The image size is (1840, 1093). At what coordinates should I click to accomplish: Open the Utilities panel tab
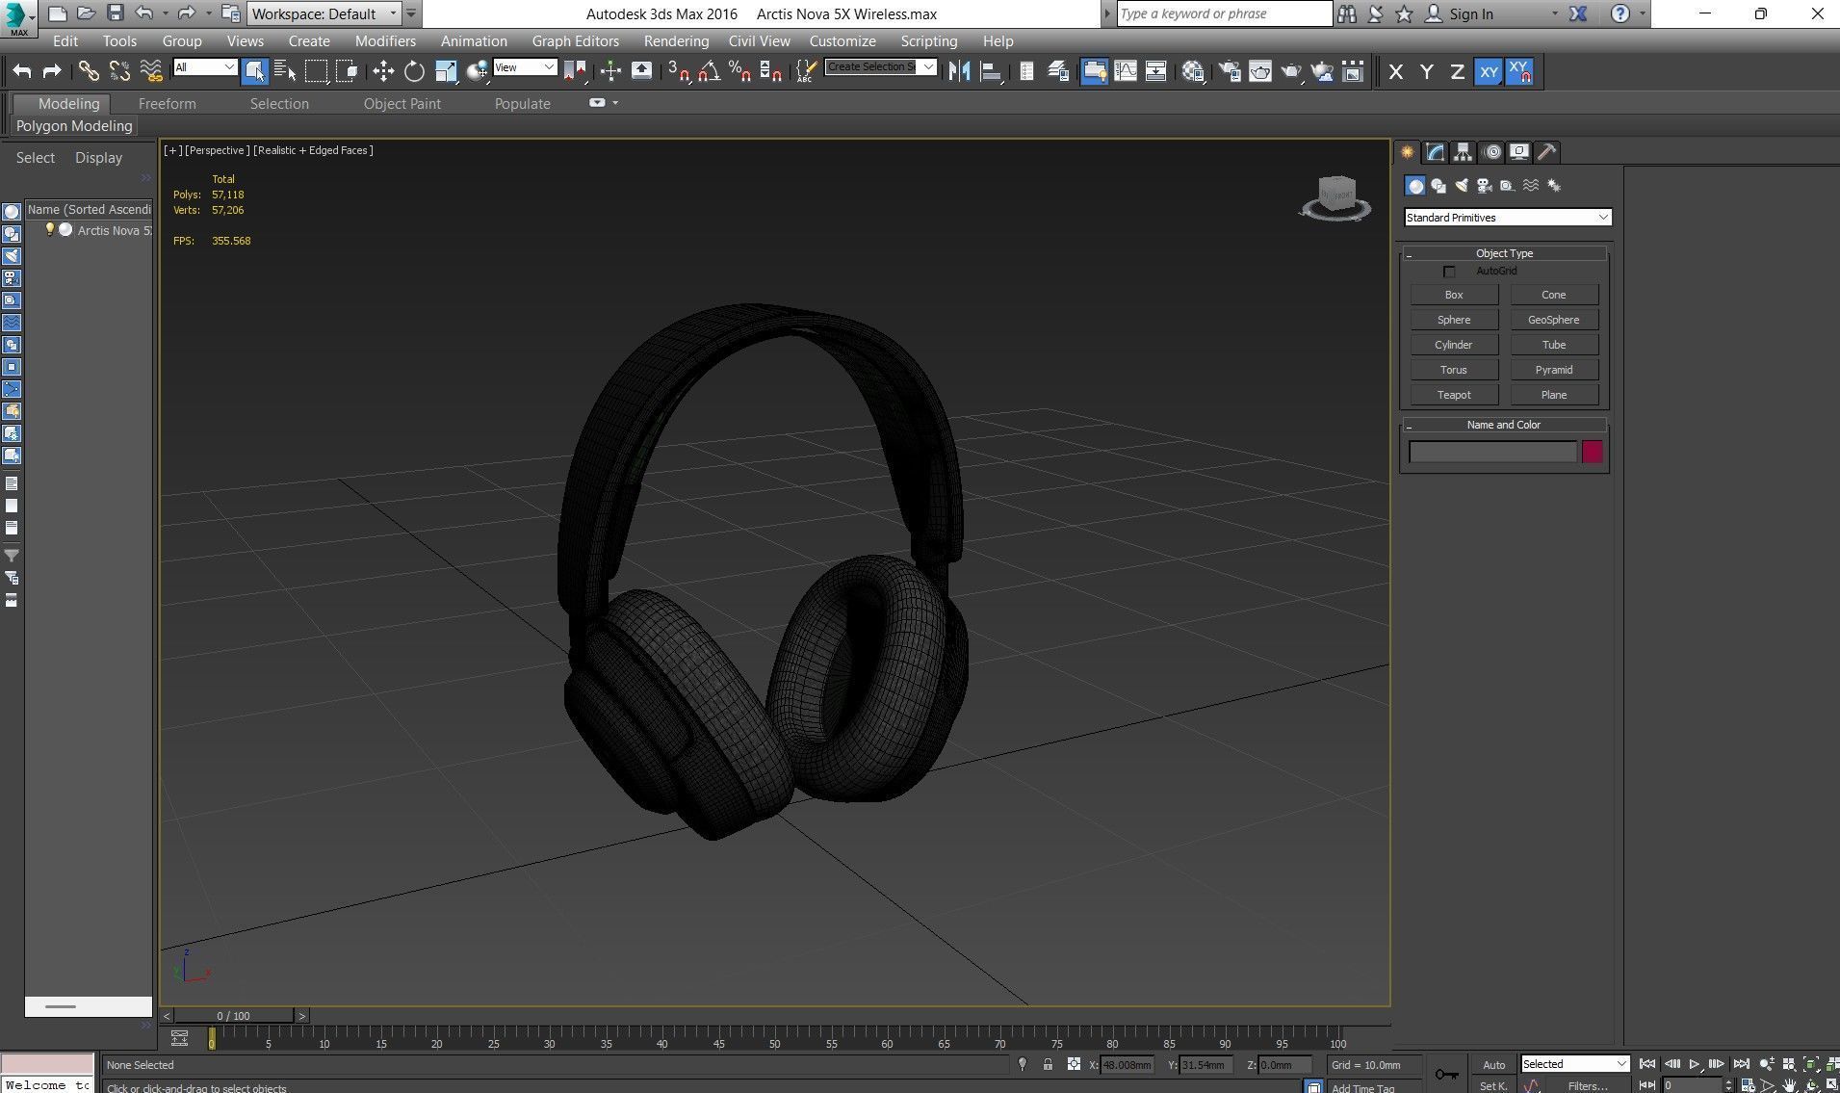pos(1547,152)
